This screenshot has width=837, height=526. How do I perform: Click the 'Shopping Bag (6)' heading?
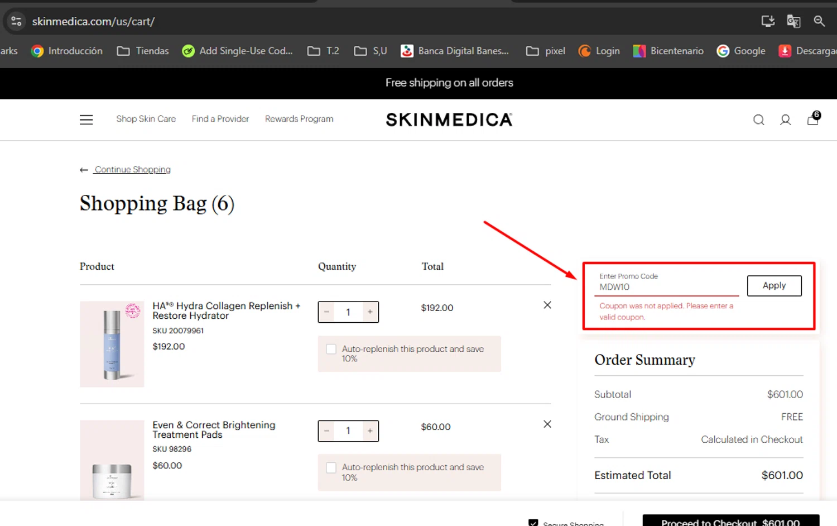tap(157, 204)
